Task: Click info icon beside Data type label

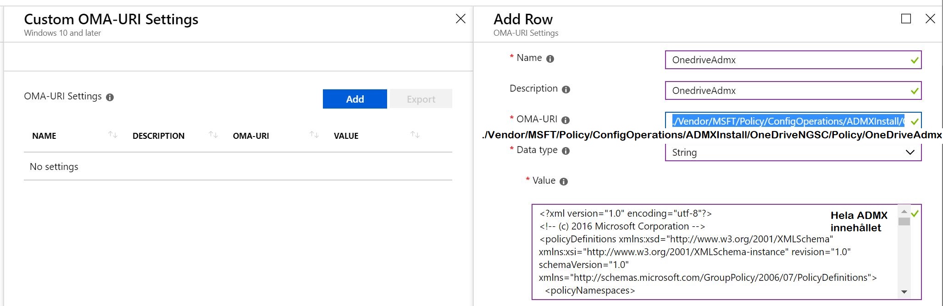Action: [x=566, y=151]
